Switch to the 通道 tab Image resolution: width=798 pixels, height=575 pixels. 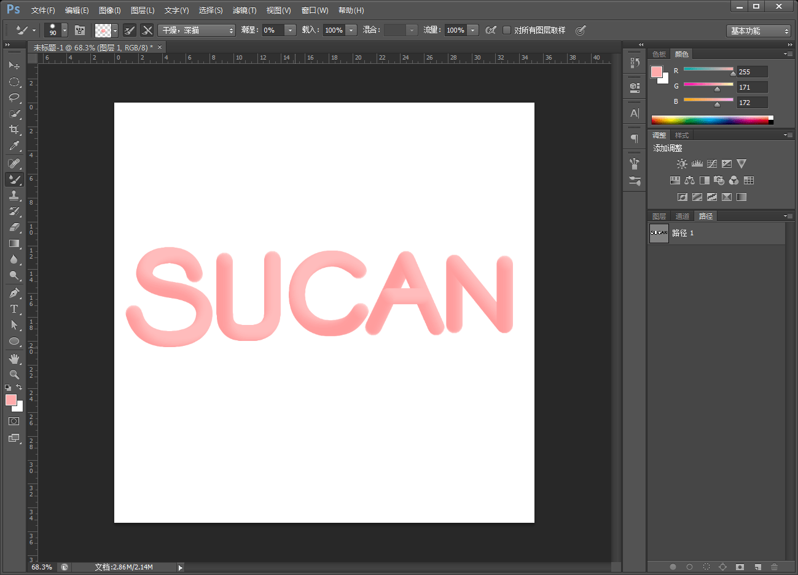click(x=683, y=216)
